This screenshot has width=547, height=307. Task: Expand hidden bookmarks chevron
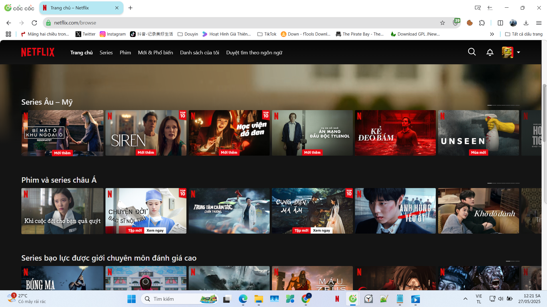point(492,34)
